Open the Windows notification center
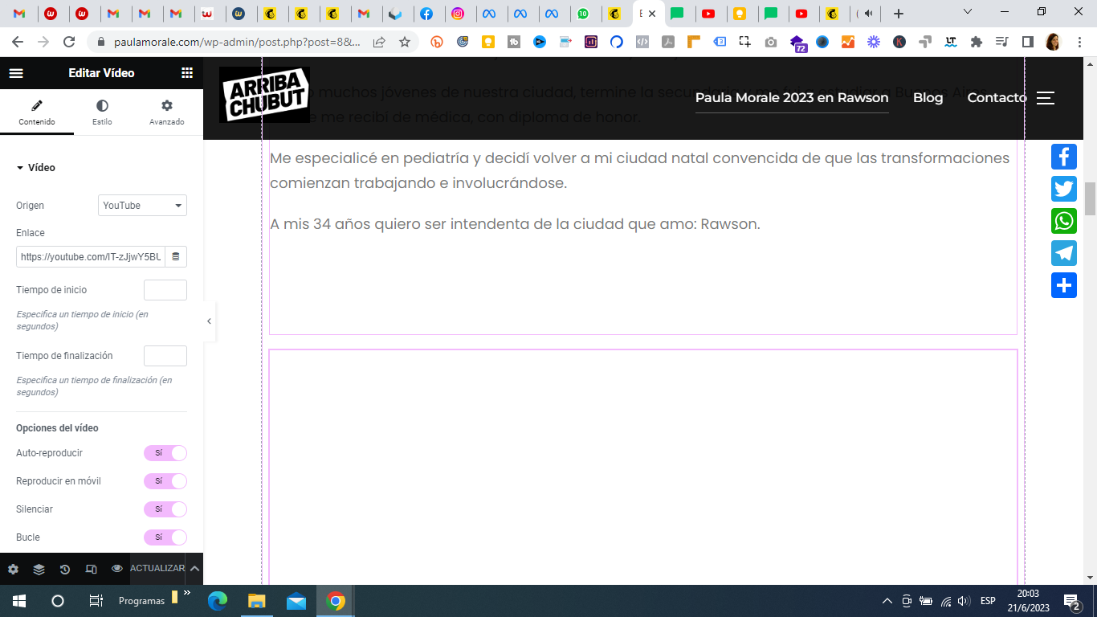This screenshot has height=617, width=1097. (1070, 601)
